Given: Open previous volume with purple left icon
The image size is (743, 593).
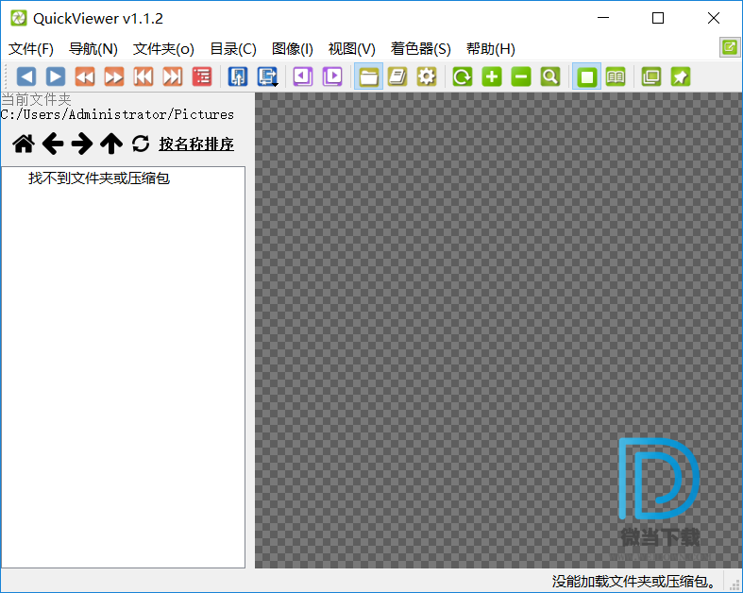Looking at the screenshot, I should (303, 76).
